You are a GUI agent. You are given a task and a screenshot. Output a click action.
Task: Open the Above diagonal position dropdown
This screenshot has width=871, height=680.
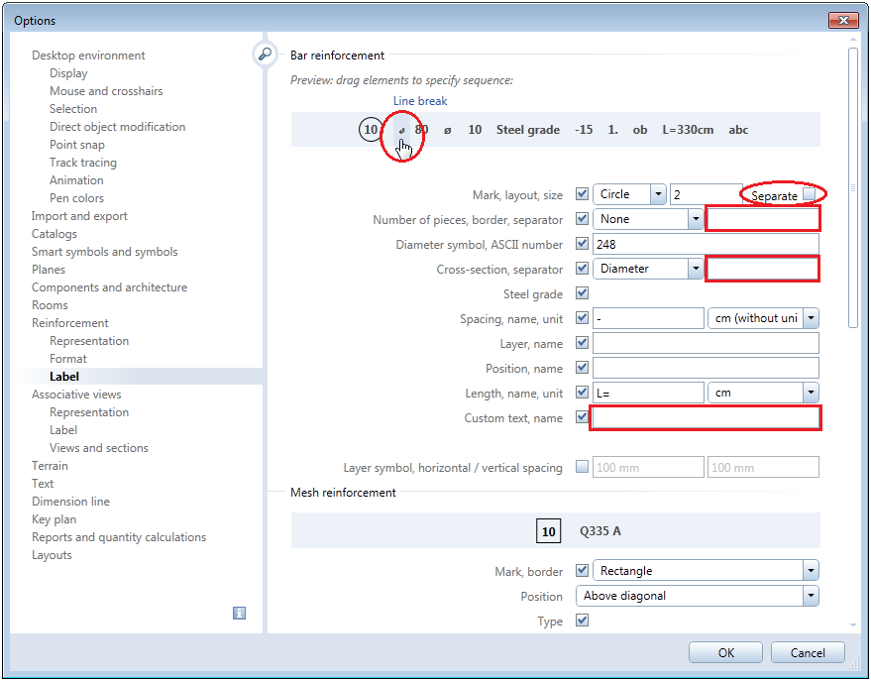pyautogui.click(x=811, y=596)
